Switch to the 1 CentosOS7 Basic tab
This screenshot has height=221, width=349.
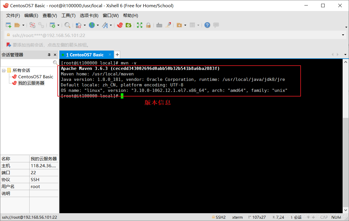click(85, 55)
